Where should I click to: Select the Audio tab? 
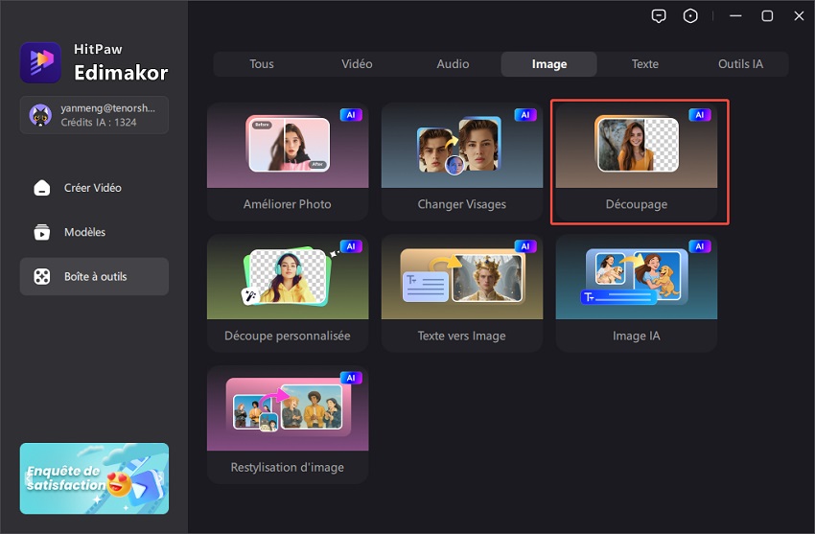(x=453, y=64)
